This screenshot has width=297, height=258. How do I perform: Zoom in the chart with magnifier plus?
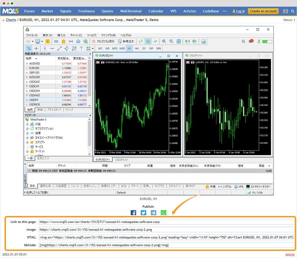click(164, 41)
